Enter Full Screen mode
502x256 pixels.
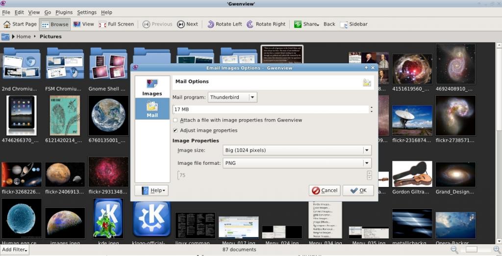(x=116, y=24)
